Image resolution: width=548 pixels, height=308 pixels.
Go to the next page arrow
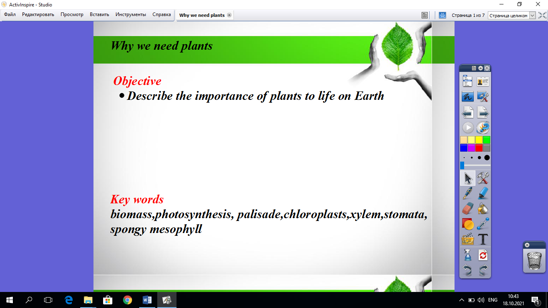(x=483, y=113)
